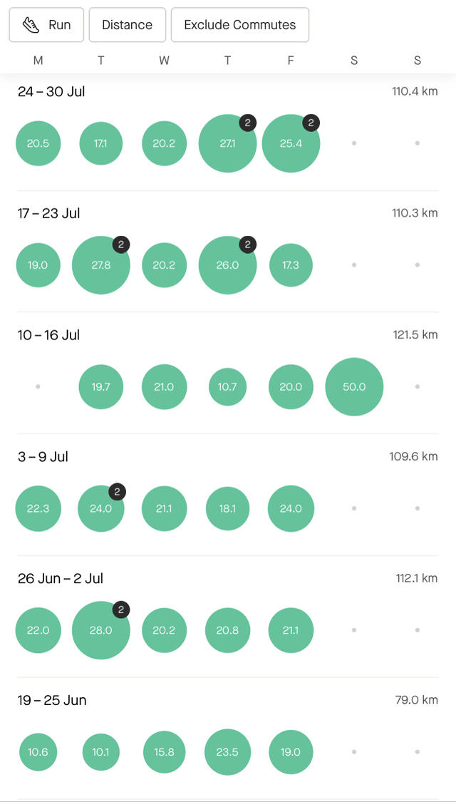This screenshot has height=802, width=456.
Task: Open the 121.5 km weekly total
Action: click(x=415, y=335)
